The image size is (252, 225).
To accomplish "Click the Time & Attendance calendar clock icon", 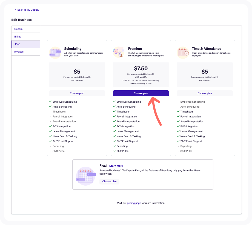I will click(183, 53).
